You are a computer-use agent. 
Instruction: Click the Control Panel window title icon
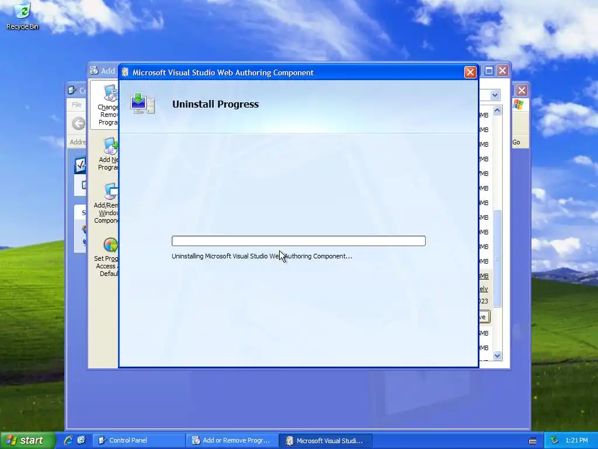(72, 91)
